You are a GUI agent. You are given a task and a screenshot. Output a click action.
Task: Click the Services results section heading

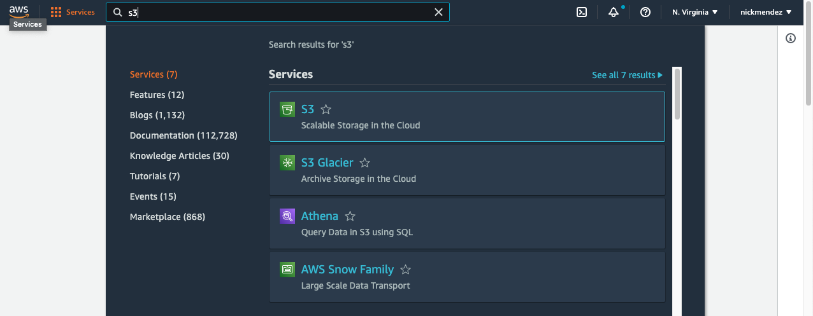[291, 74]
